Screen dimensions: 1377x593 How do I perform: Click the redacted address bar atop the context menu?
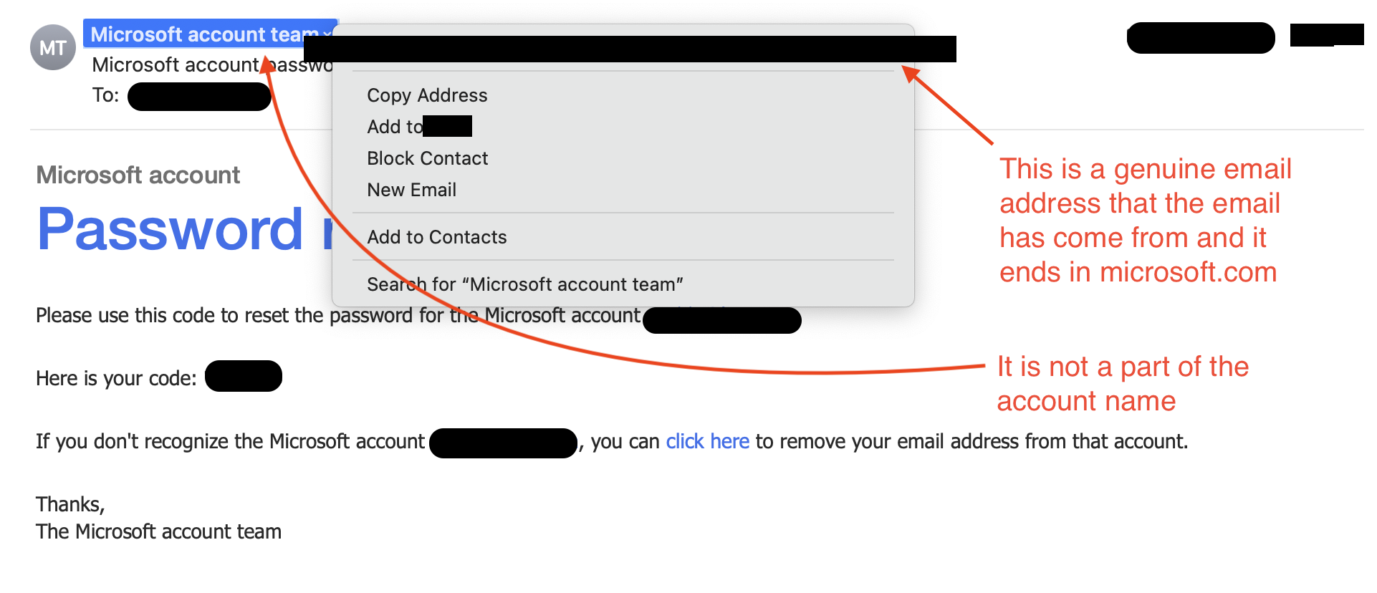tap(630, 49)
